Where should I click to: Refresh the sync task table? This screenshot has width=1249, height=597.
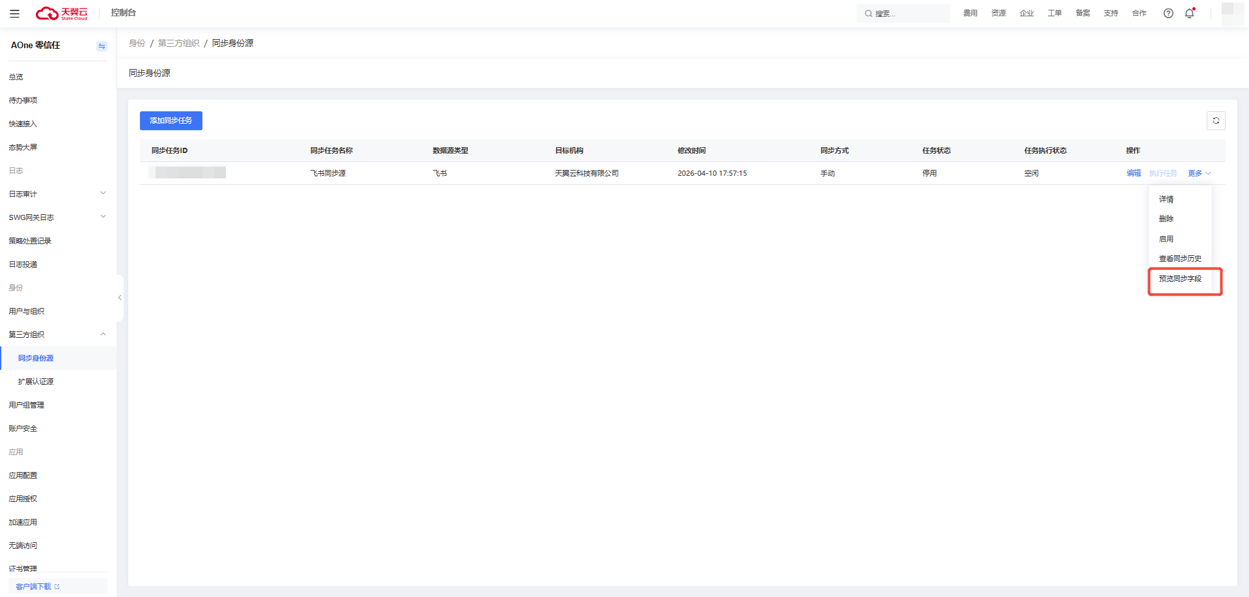point(1216,120)
